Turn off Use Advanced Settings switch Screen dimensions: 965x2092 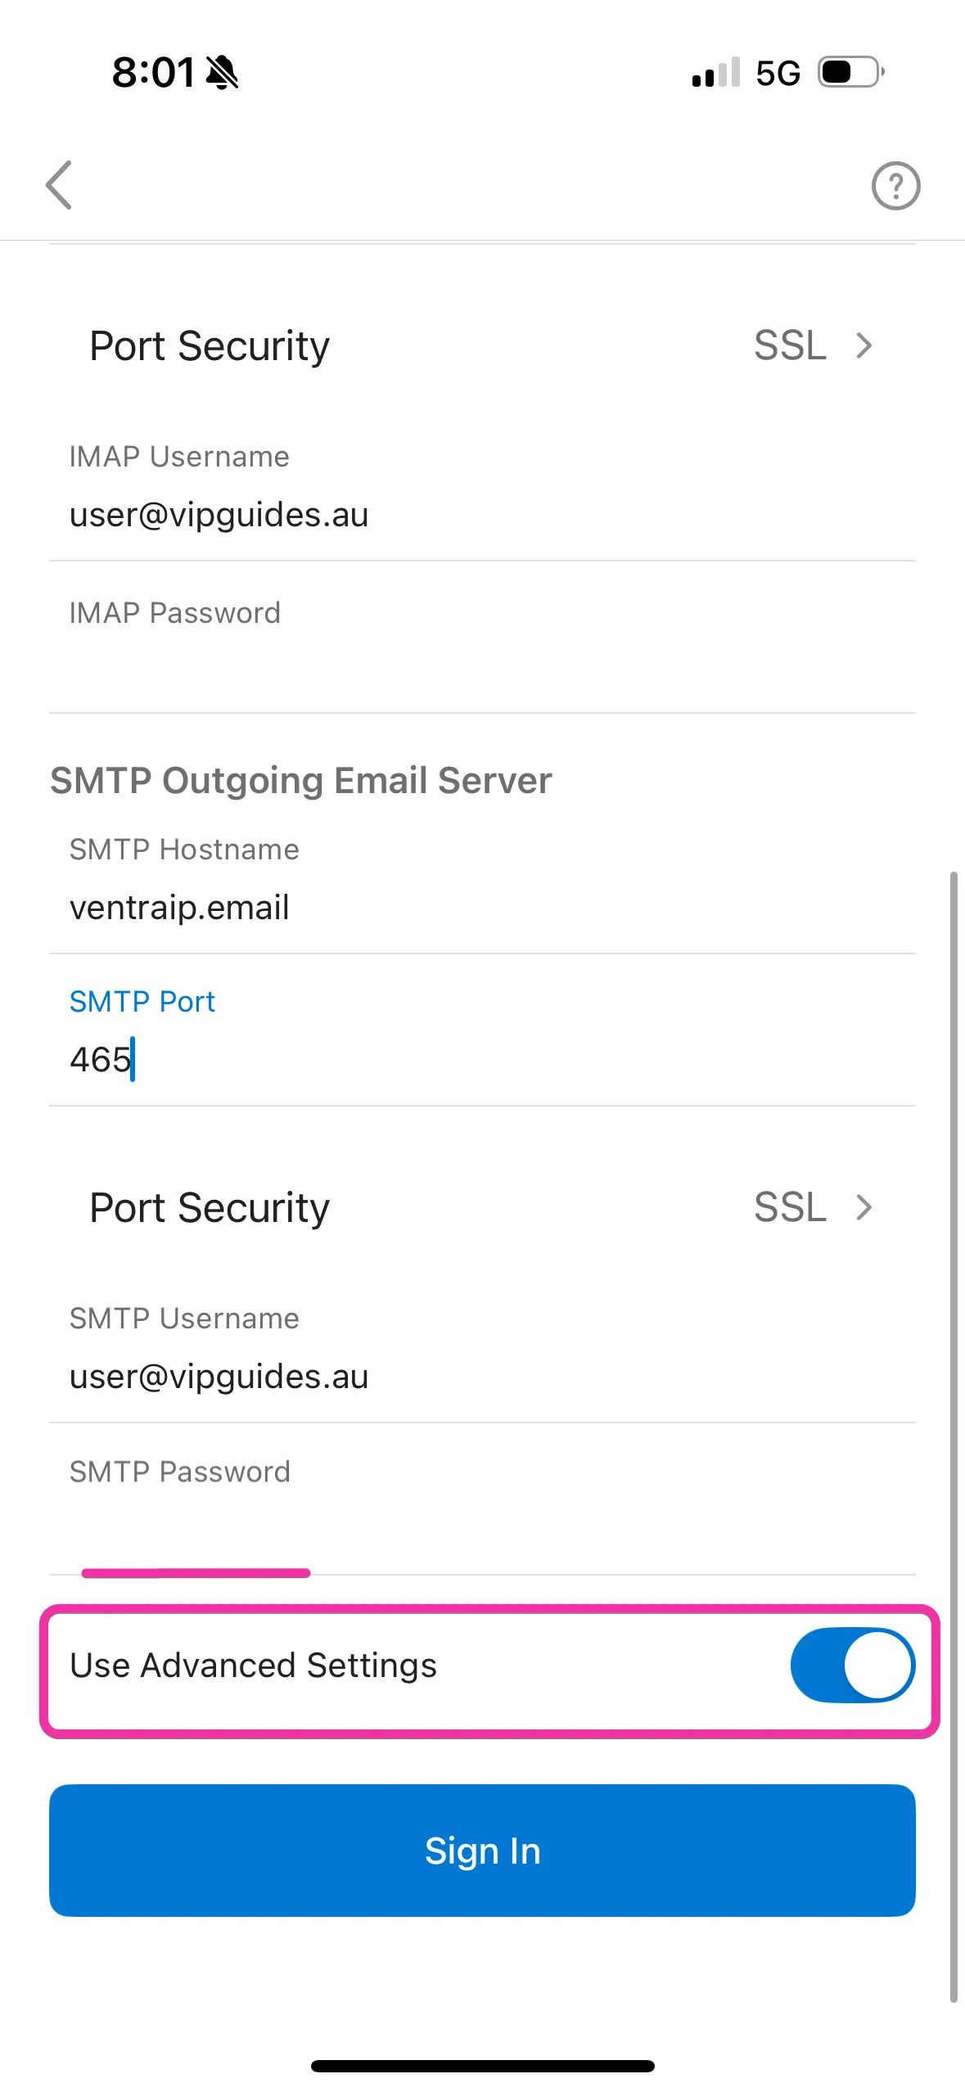(852, 1665)
